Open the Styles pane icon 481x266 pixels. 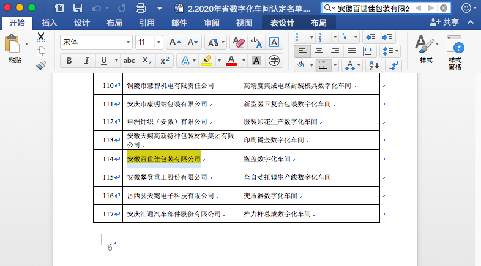[455, 53]
